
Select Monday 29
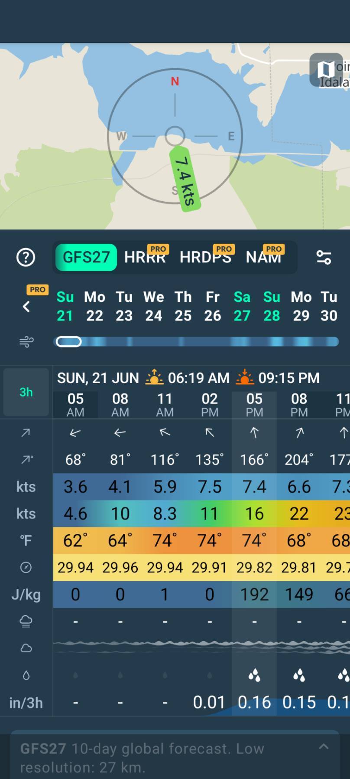point(301,306)
